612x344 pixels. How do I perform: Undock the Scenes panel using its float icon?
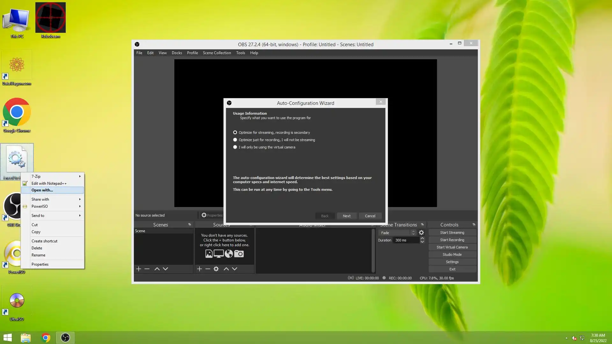[190, 225]
